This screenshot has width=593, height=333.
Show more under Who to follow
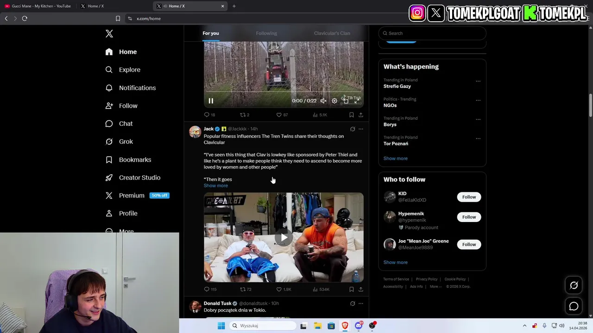click(x=396, y=263)
